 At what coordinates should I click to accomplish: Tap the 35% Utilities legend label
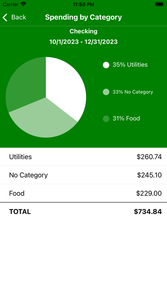point(130,65)
